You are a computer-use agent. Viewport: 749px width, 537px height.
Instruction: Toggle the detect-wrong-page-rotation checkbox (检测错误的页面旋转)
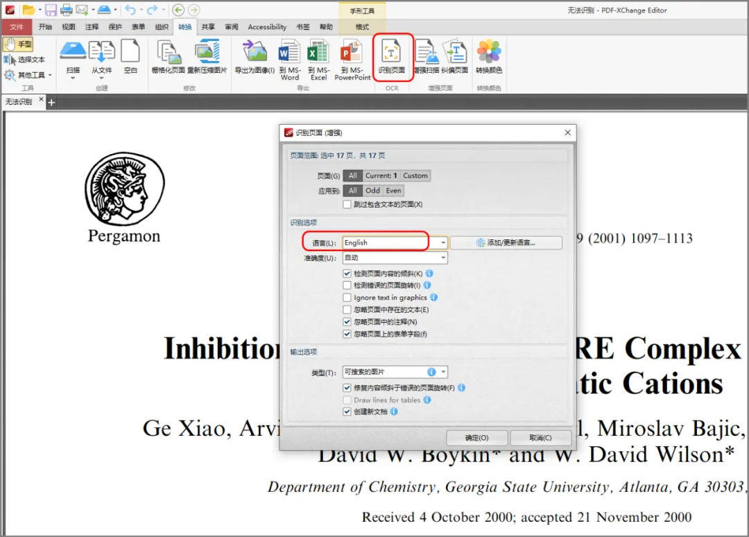point(347,285)
